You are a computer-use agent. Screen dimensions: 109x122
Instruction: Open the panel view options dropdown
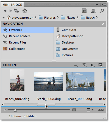coord(94,11)
